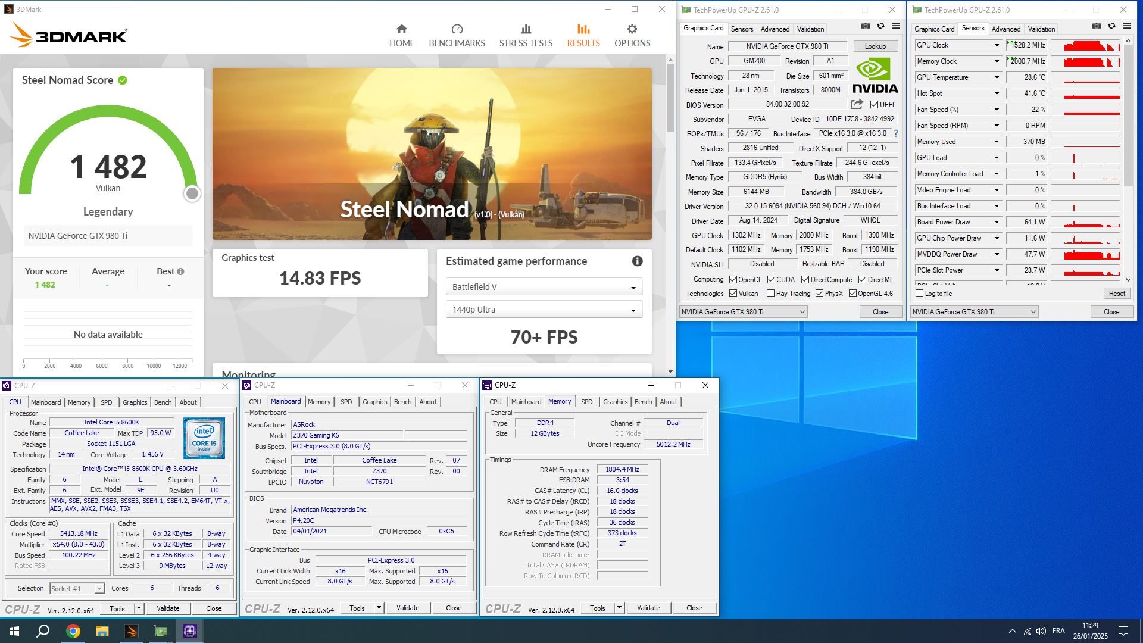Refresh the GPU-Z Graphics Card window
The image size is (1143, 643).
pyautogui.click(x=880, y=26)
